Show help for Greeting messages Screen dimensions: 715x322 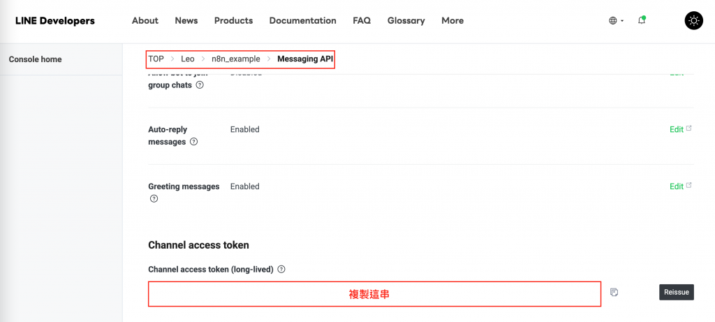point(154,199)
